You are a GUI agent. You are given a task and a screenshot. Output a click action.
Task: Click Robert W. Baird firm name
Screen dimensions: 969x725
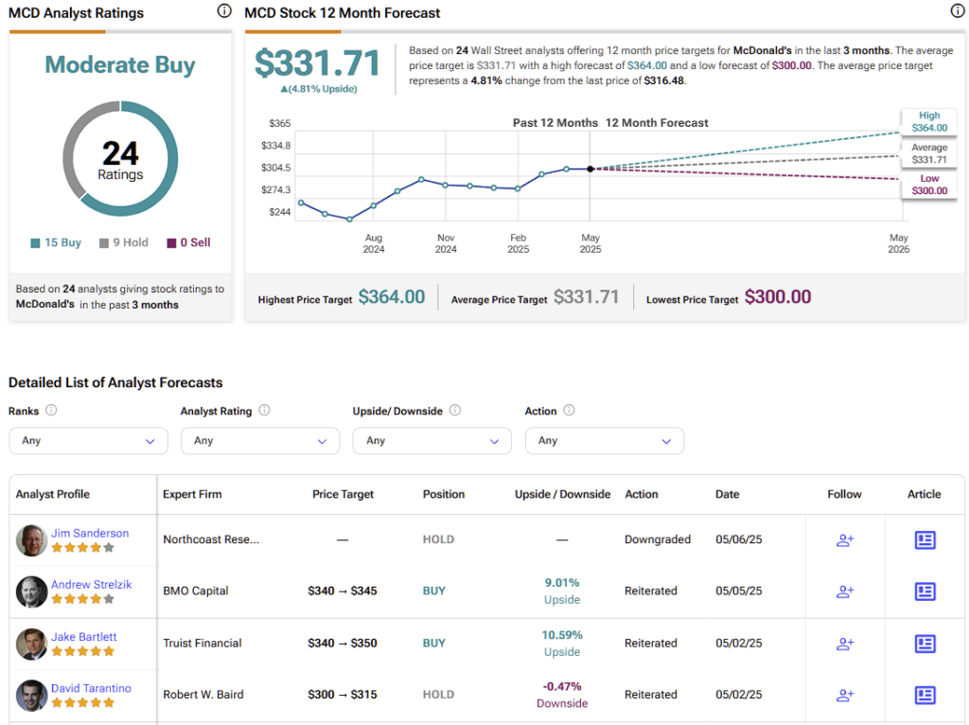(203, 695)
